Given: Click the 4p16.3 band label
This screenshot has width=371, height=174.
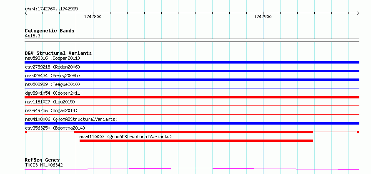Looking at the screenshot, I should 32,36.
